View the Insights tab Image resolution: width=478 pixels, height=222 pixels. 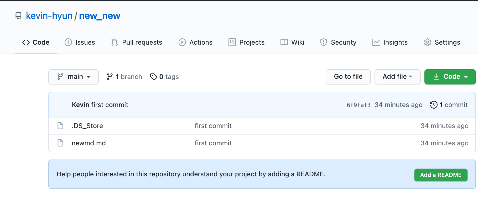pyautogui.click(x=390, y=42)
